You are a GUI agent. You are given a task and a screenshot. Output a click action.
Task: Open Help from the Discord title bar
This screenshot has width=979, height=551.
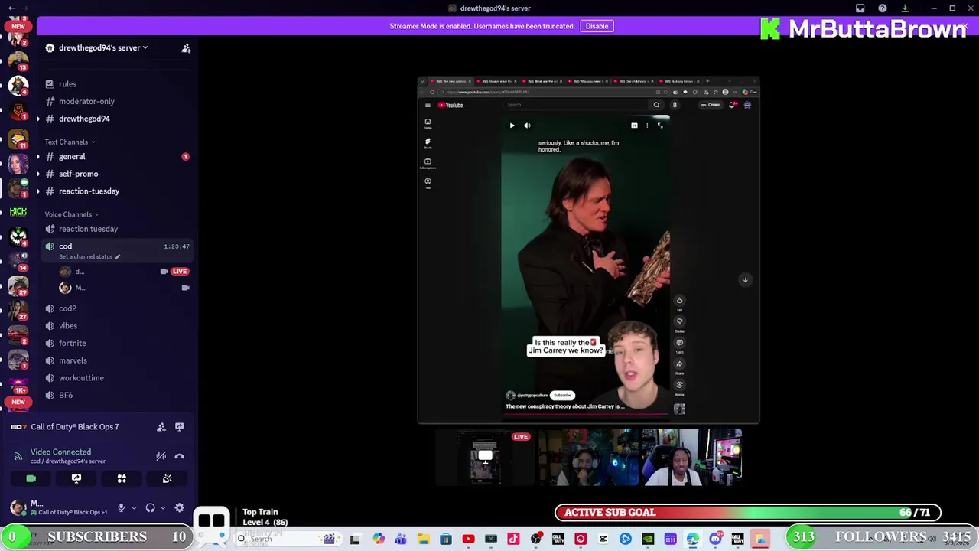(x=883, y=8)
